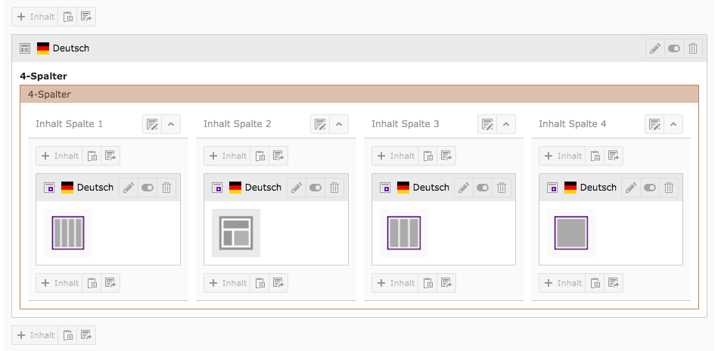The image size is (718, 351).
Task: Click the content type icon in Spalte 3 element header
Action: pyautogui.click(x=385, y=188)
